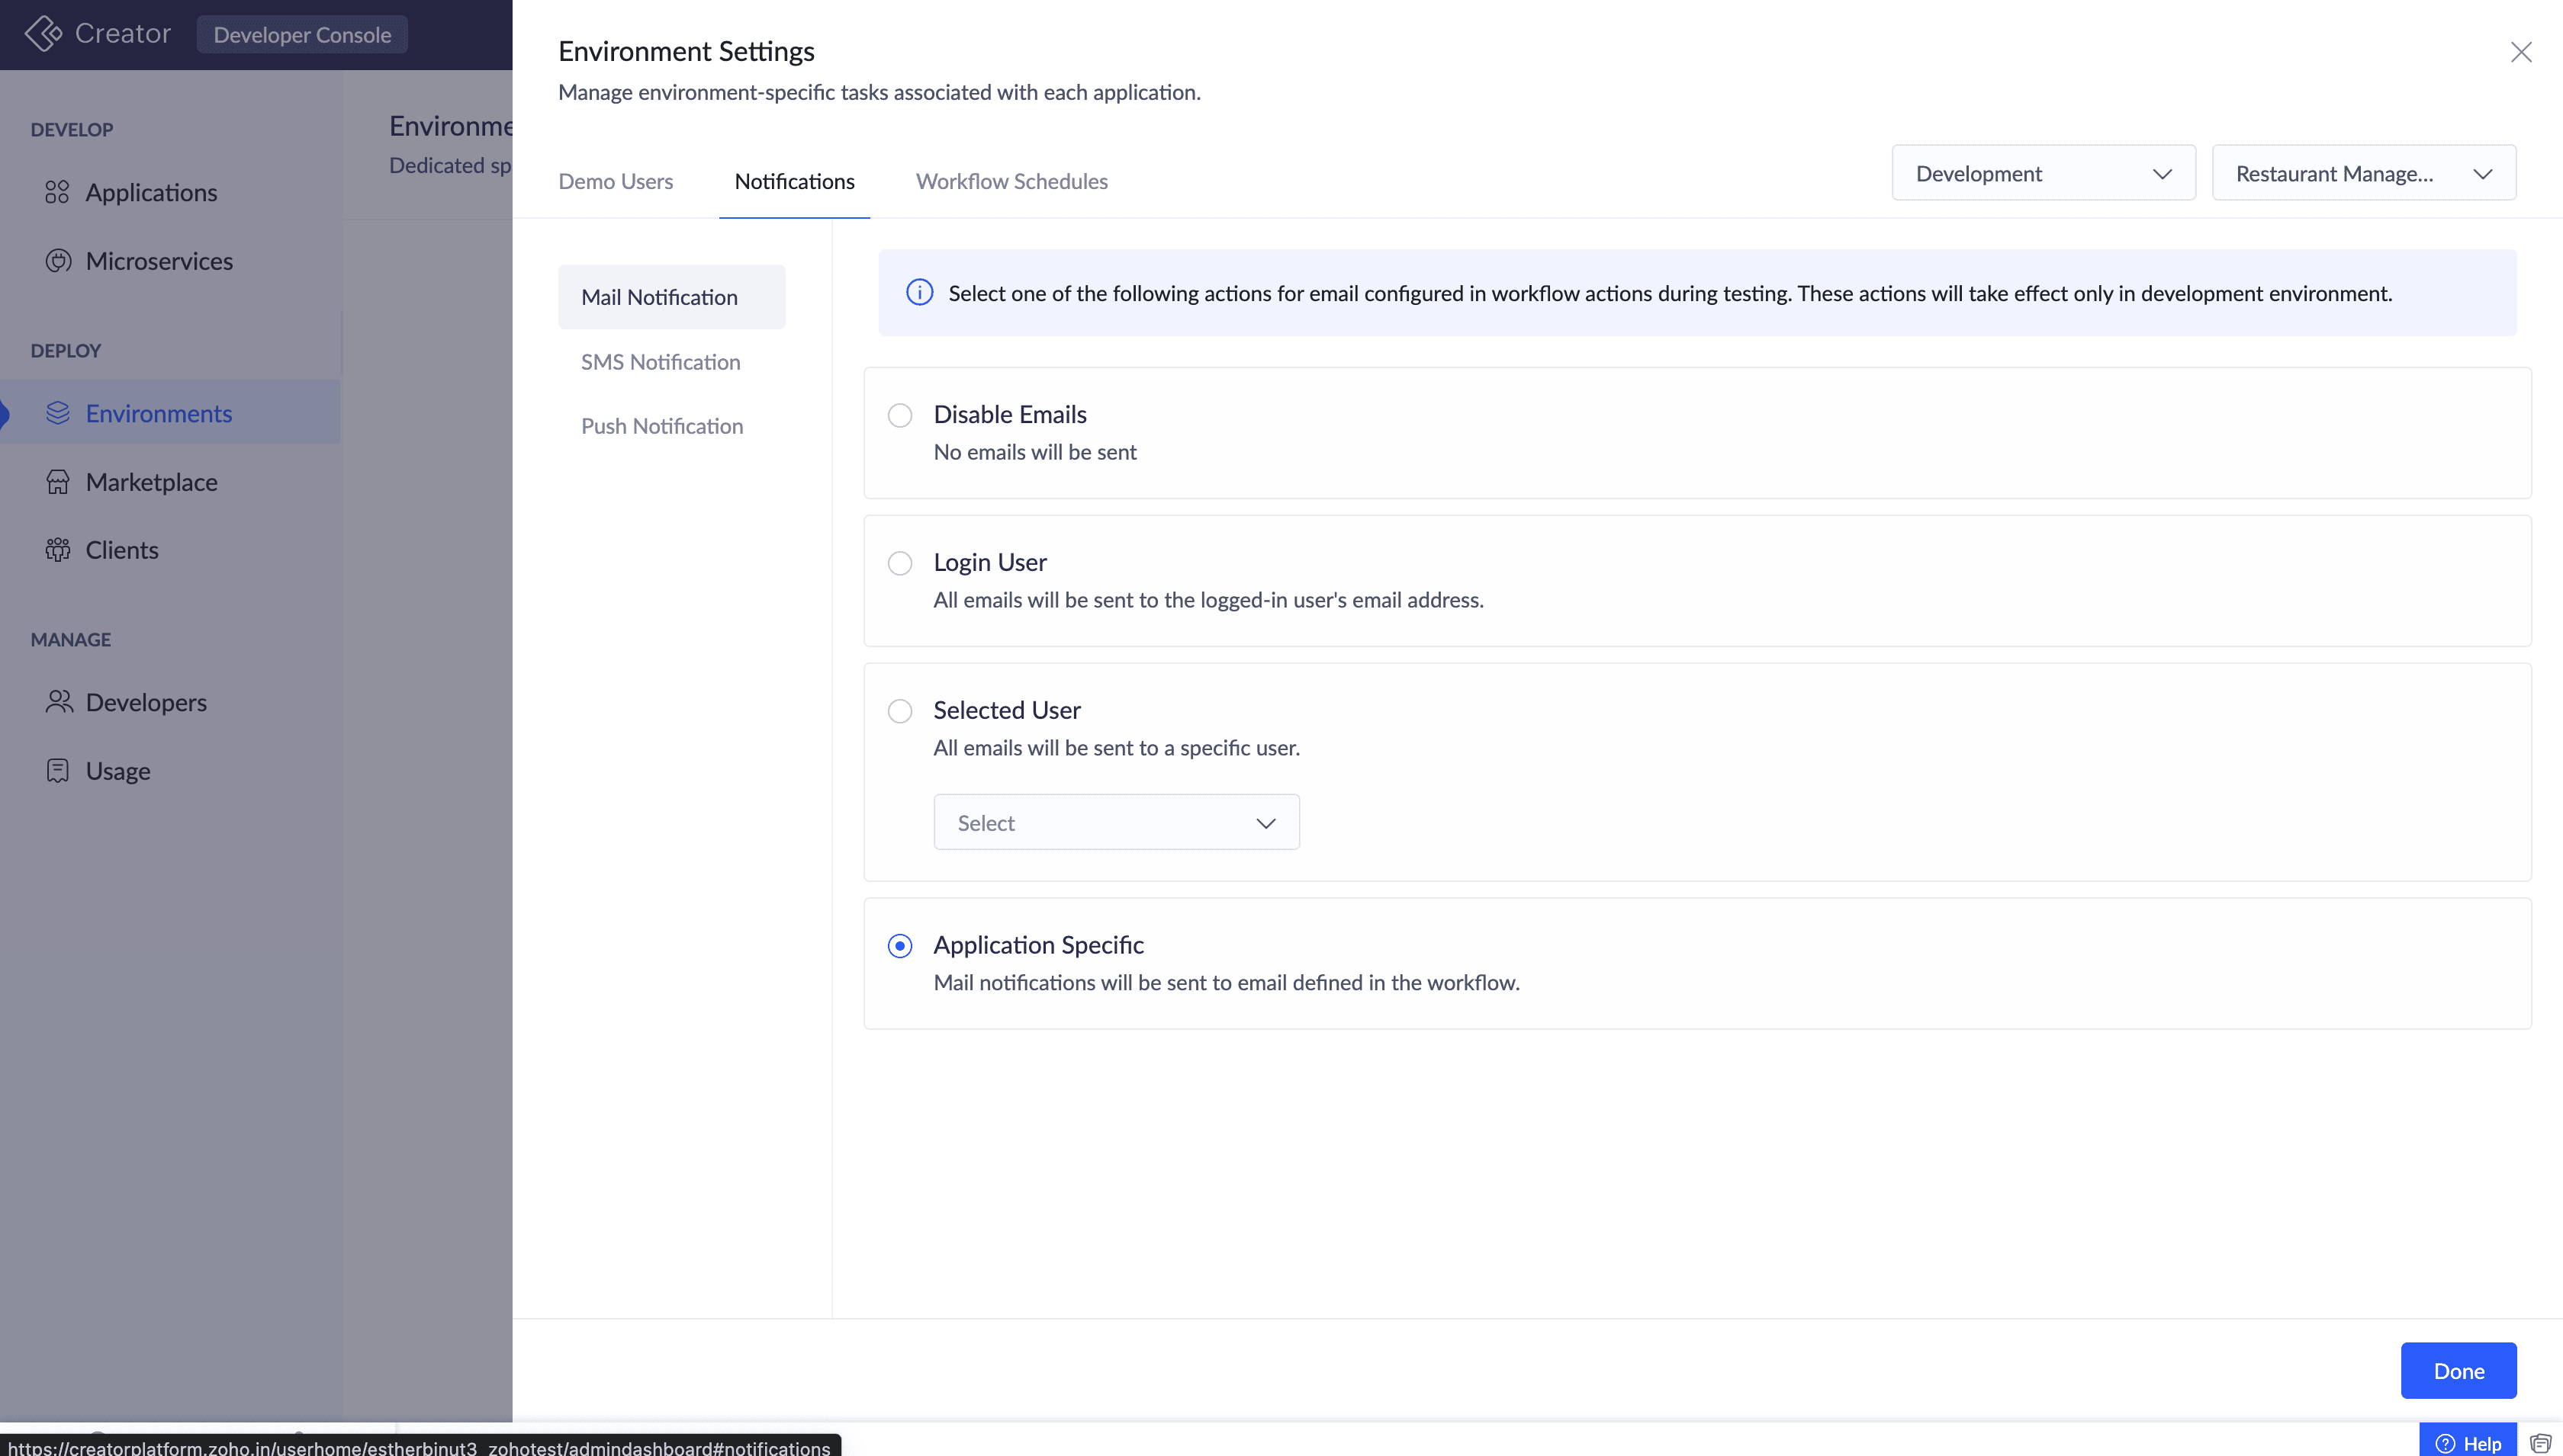2563x1456 pixels.
Task: Close the Environment Settings panel
Action: coord(2520,52)
